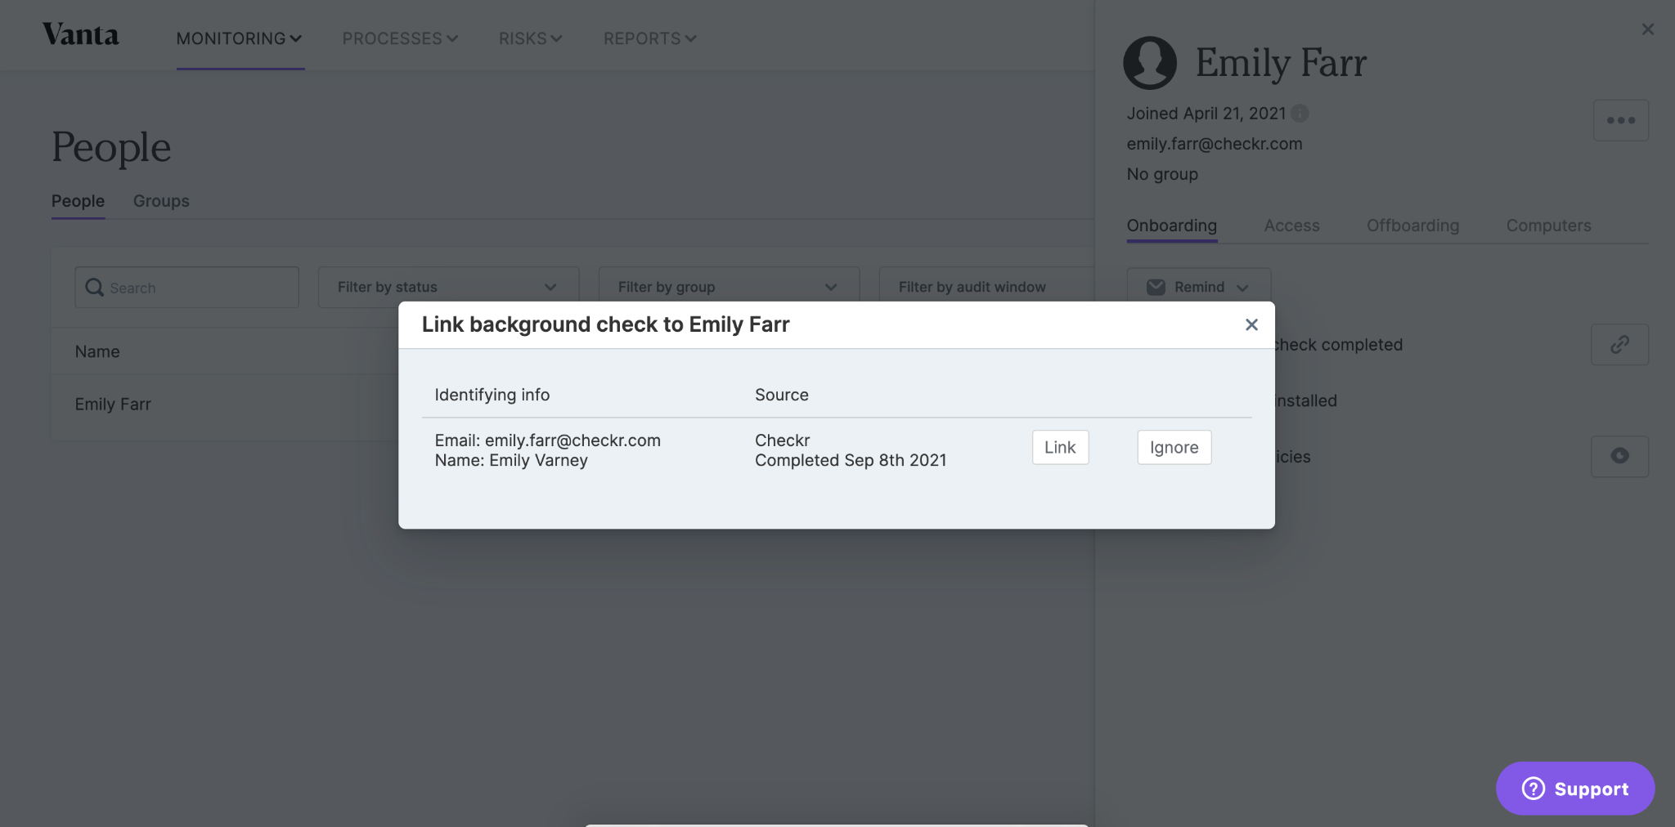Switch to the Offboarding tab
1675x827 pixels.
tap(1412, 226)
